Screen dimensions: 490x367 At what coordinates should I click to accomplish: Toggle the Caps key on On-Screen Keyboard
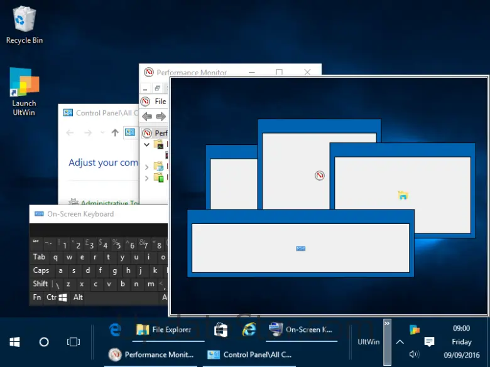coord(41,270)
